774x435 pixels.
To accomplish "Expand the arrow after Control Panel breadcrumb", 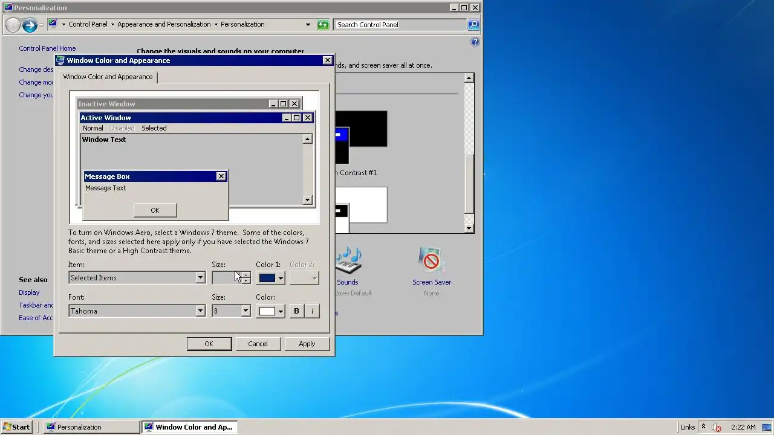I will tap(112, 25).
